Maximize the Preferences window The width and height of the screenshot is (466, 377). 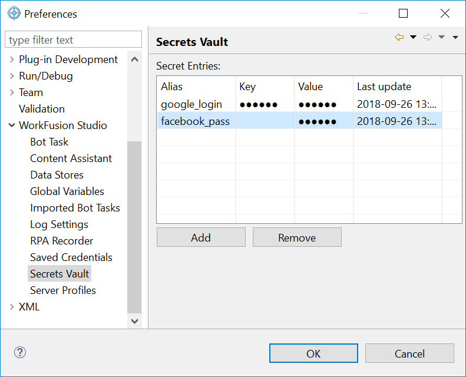click(403, 14)
